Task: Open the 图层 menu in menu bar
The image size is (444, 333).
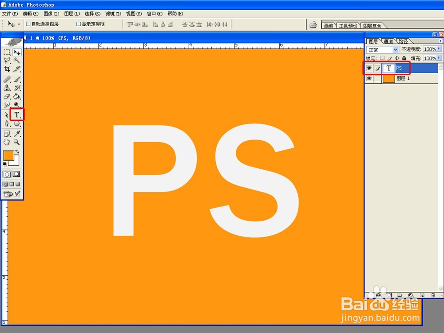Action: (x=71, y=14)
